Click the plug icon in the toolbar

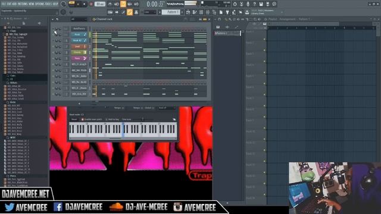click(227, 12)
